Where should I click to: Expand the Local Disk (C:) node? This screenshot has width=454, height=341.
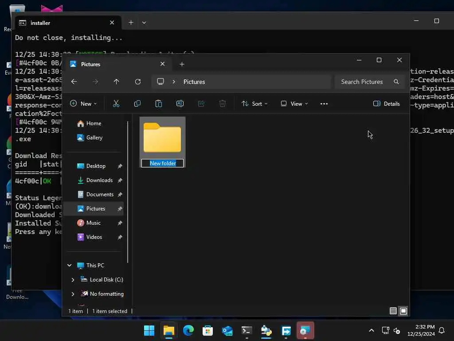(x=73, y=280)
